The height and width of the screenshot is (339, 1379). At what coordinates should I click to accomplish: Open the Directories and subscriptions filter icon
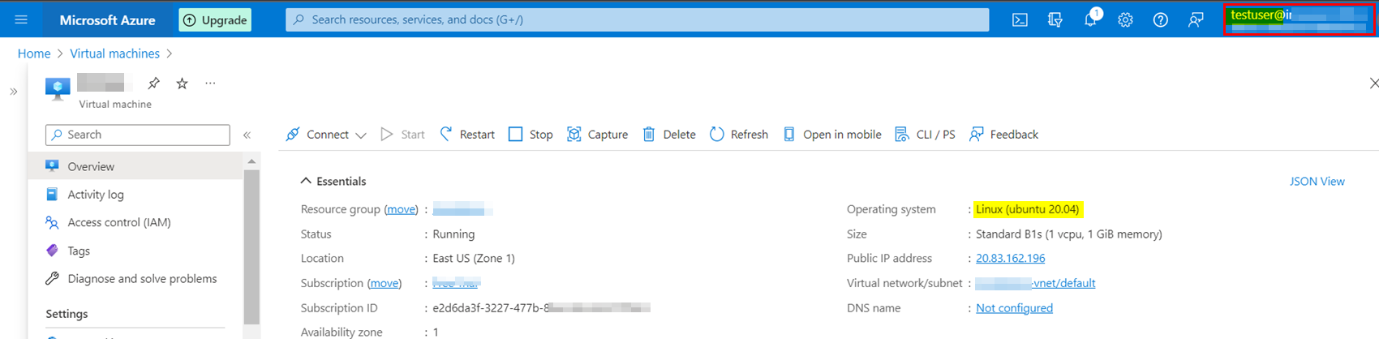(x=1055, y=20)
